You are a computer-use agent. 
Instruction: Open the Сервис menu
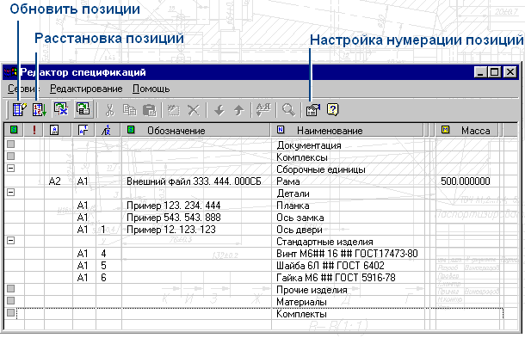click(23, 89)
